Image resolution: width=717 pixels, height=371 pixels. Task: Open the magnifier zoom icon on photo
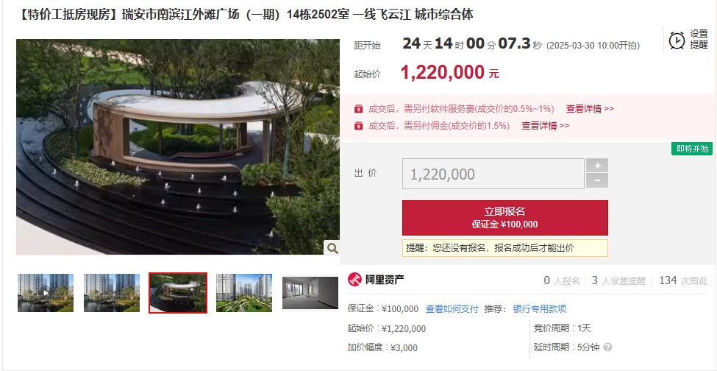(x=332, y=248)
